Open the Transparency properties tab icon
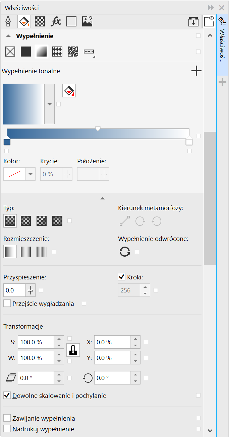This screenshot has width=229, height=437. click(x=40, y=22)
